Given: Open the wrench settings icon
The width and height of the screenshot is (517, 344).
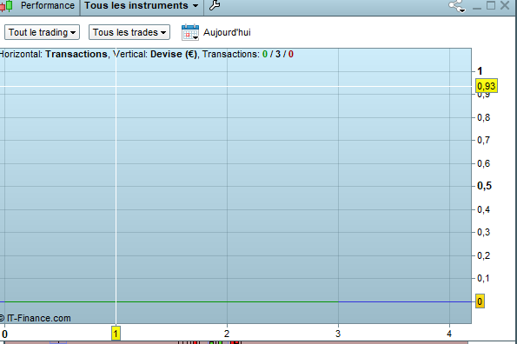Looking at the screenshot, I should tap(215, 5).
